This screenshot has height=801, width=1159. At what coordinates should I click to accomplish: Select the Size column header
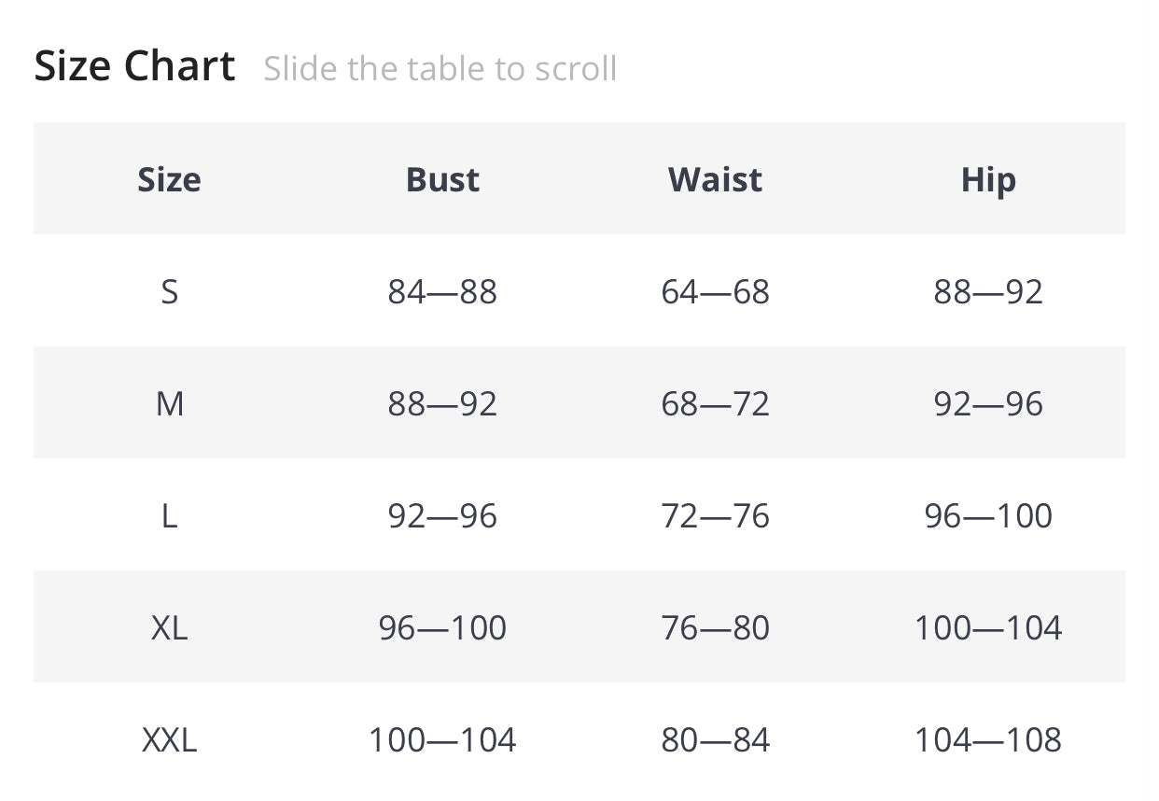169,179
